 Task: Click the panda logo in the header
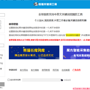36,4
